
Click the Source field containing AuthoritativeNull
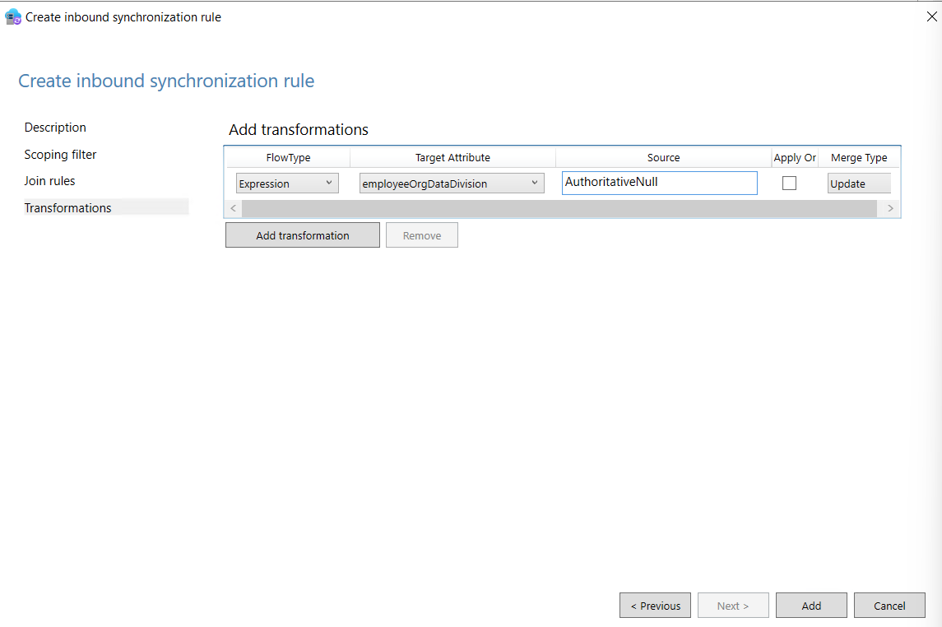point(659,183)
